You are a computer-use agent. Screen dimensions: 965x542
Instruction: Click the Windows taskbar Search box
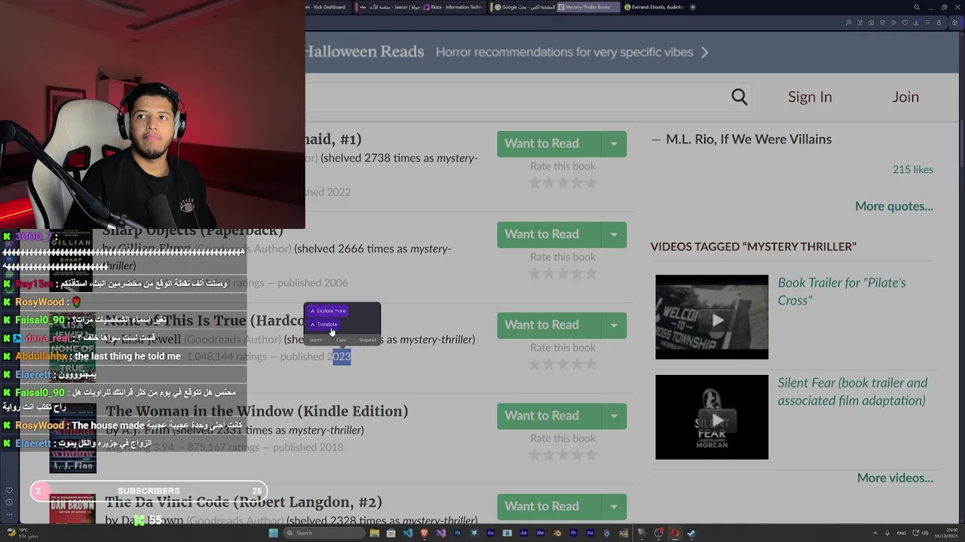click(324, 533)
